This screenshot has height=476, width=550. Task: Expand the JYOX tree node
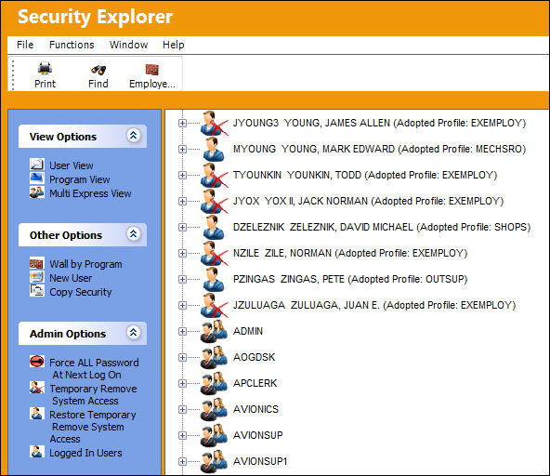click(x=182, y=201)
